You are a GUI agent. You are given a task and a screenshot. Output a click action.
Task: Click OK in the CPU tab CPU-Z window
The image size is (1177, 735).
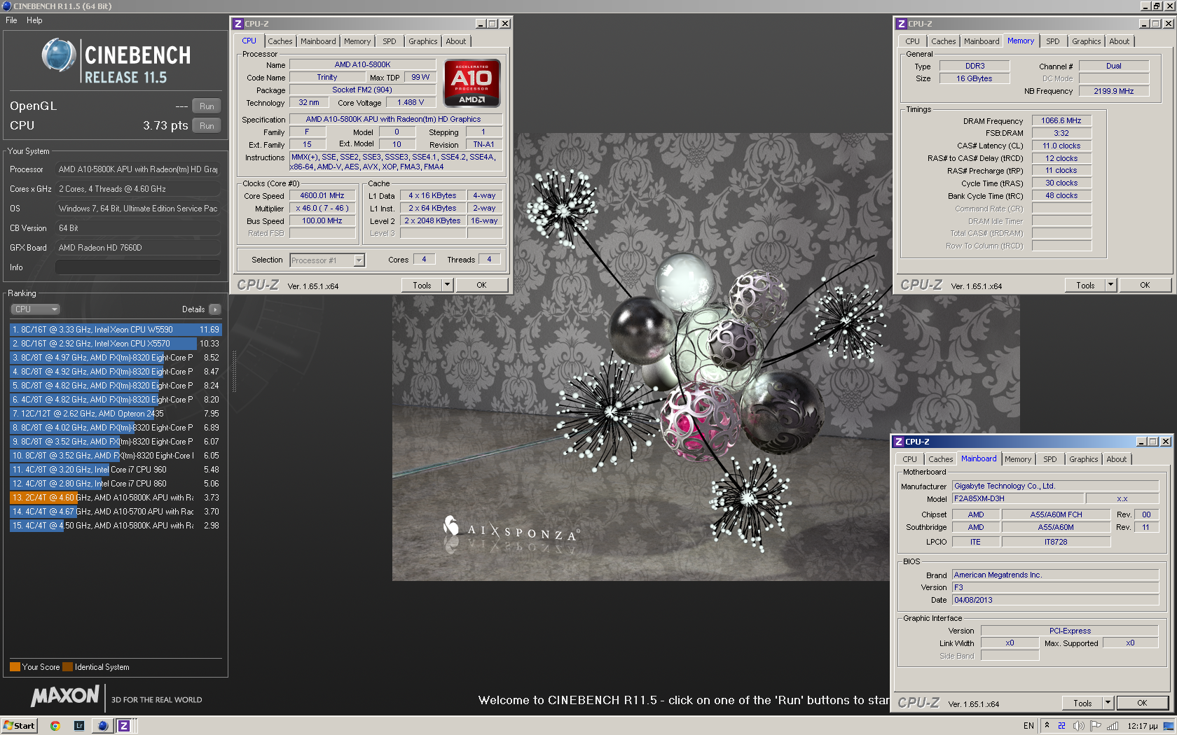481,285
